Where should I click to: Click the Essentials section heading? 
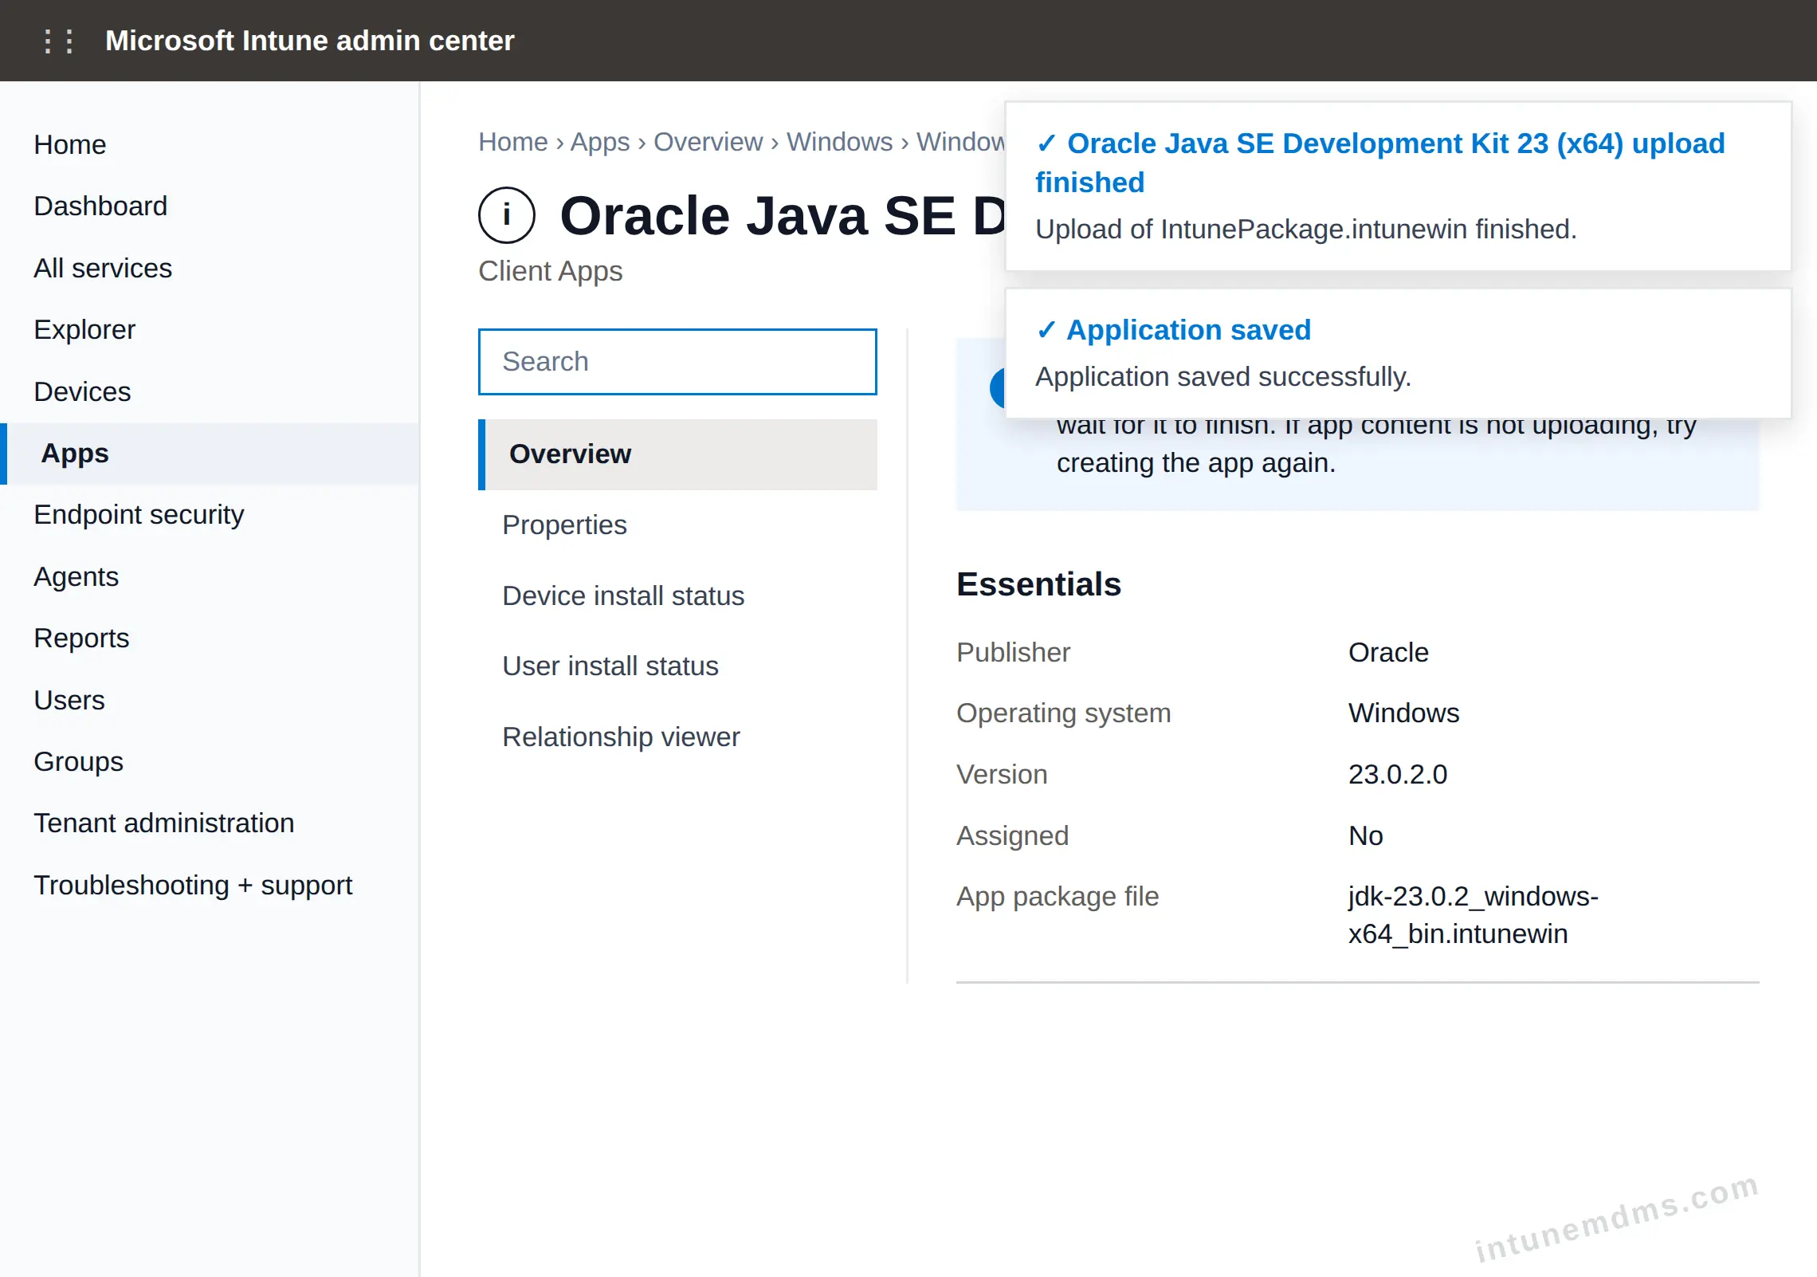1038,584
